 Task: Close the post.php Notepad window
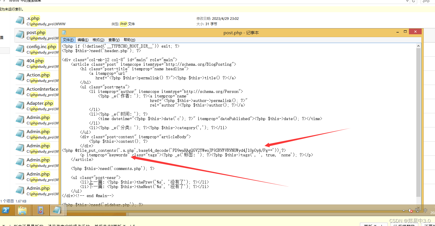[x=415, y=32]
